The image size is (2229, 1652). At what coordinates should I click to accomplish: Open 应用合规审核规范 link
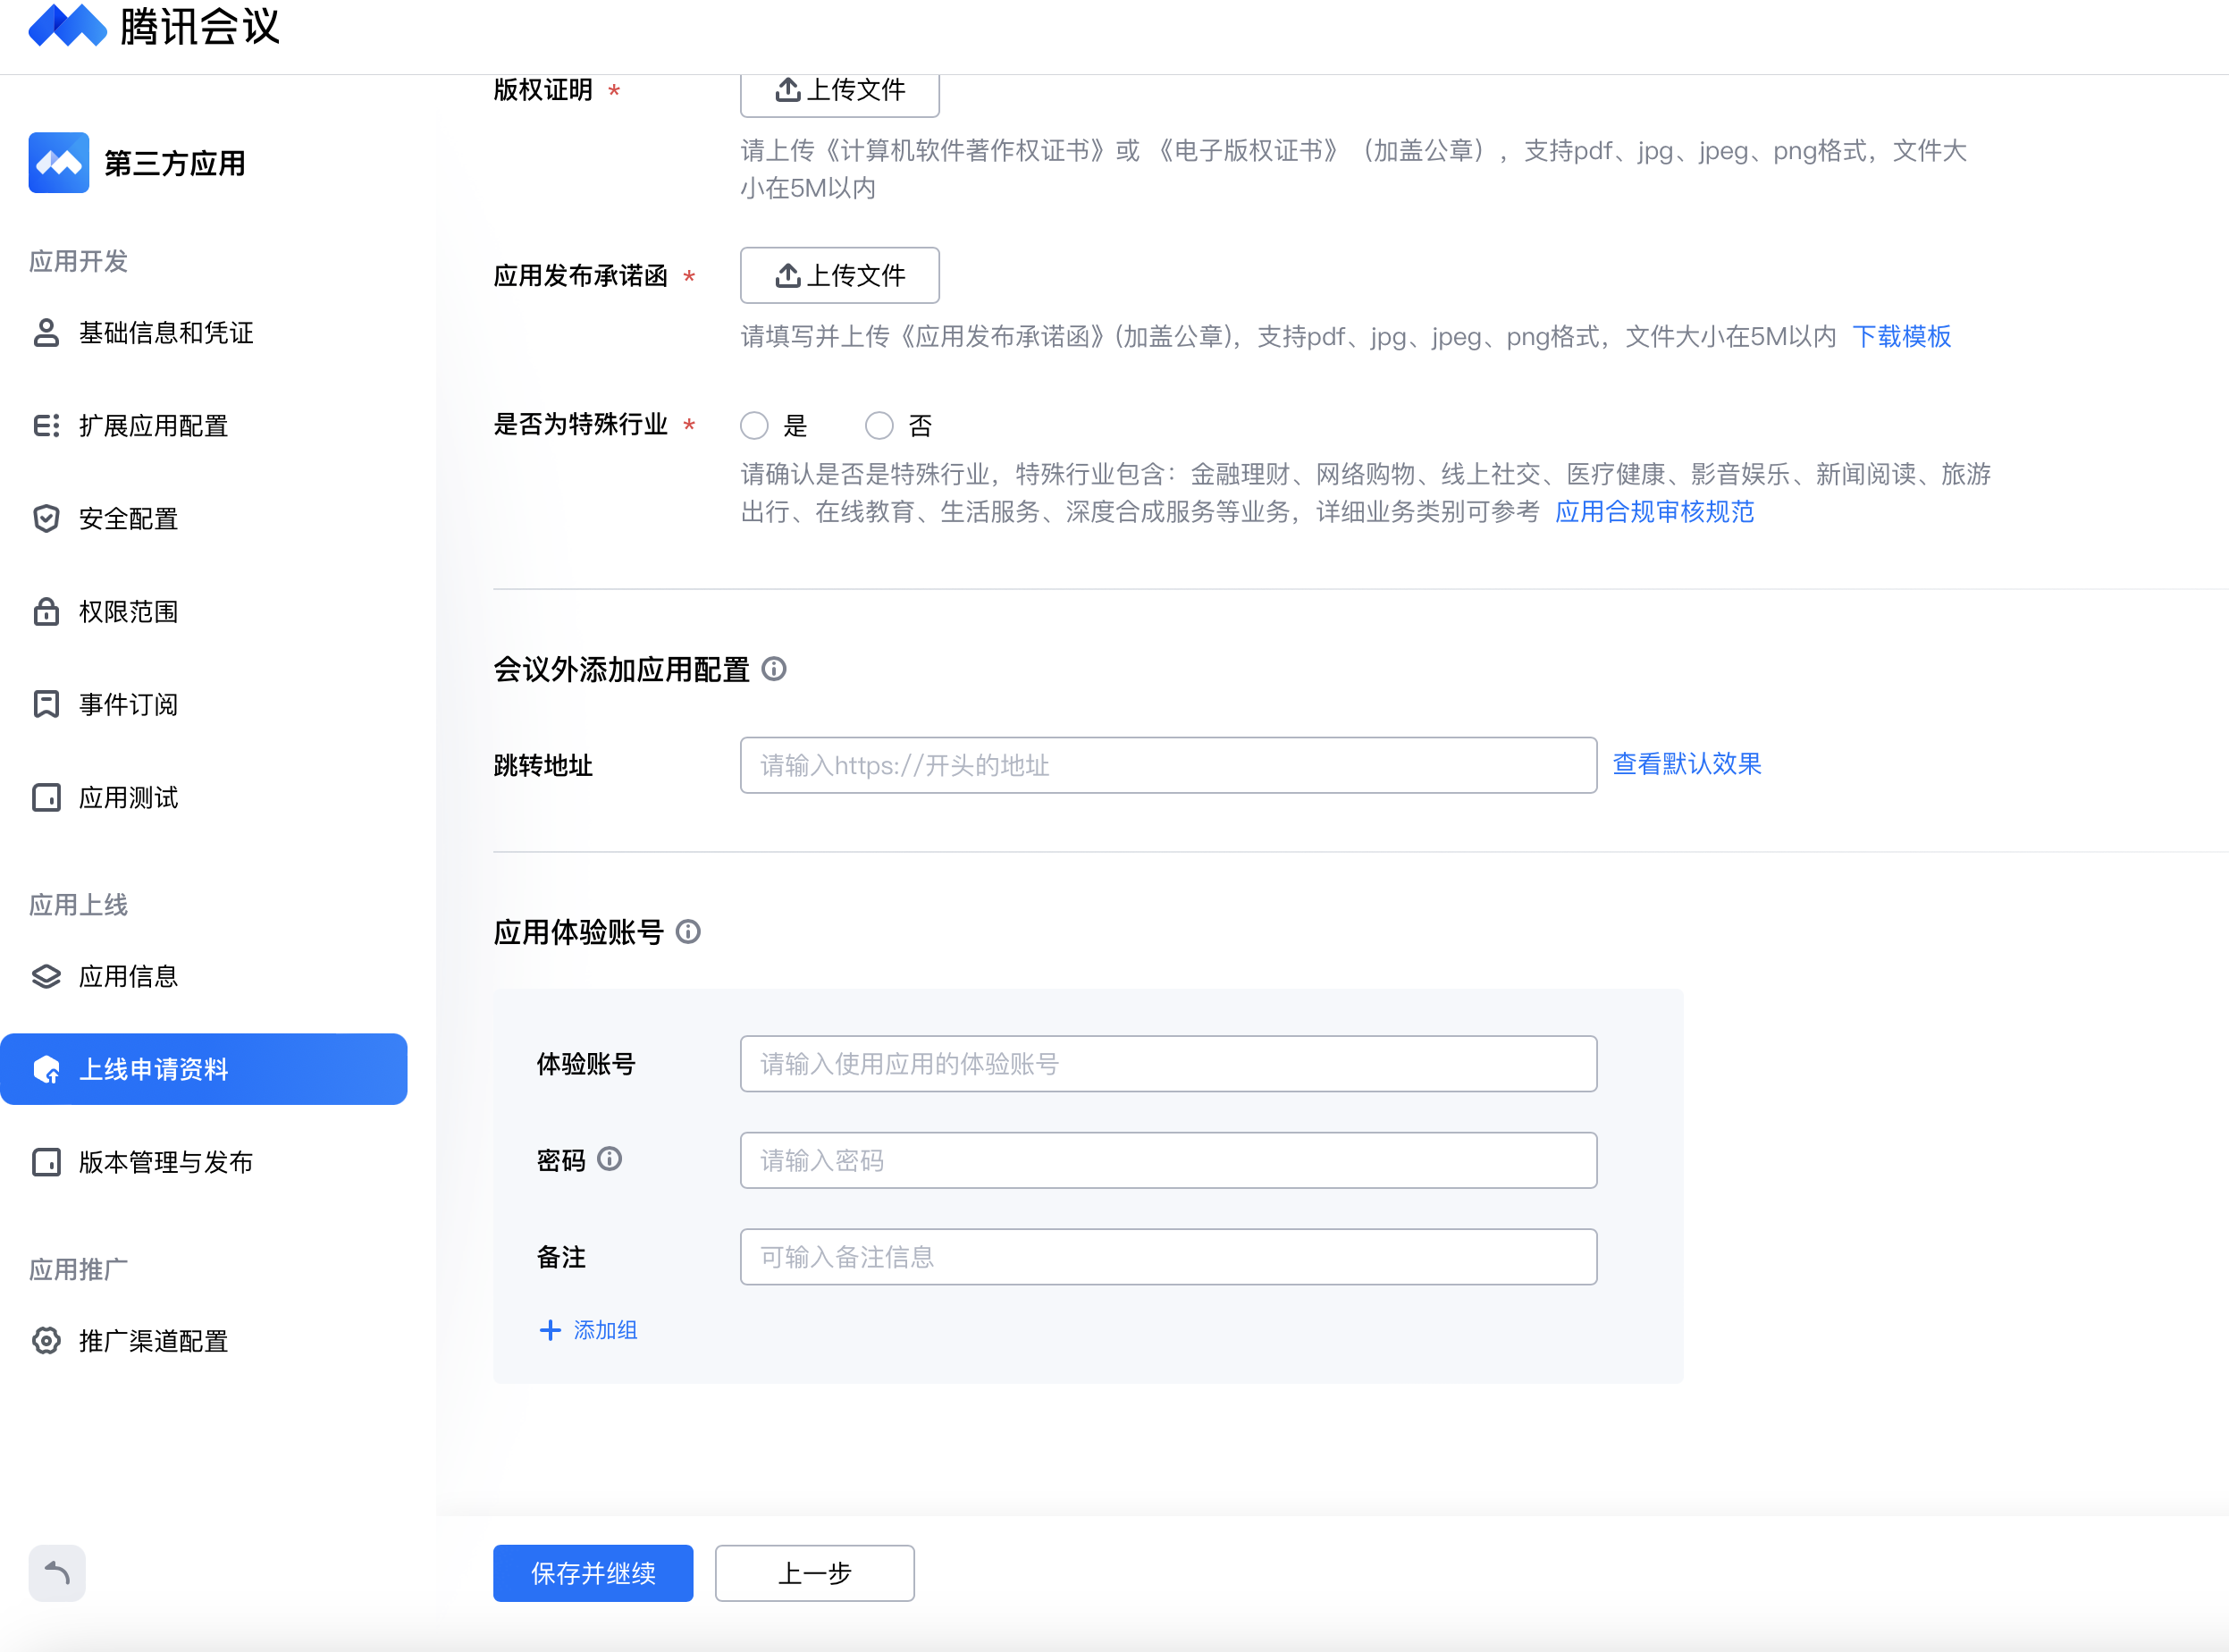coord(1654,512)
